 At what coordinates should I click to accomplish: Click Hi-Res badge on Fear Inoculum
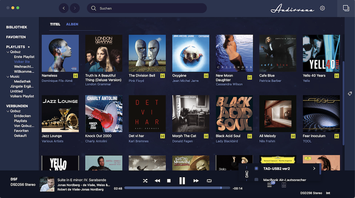[337, 136]
